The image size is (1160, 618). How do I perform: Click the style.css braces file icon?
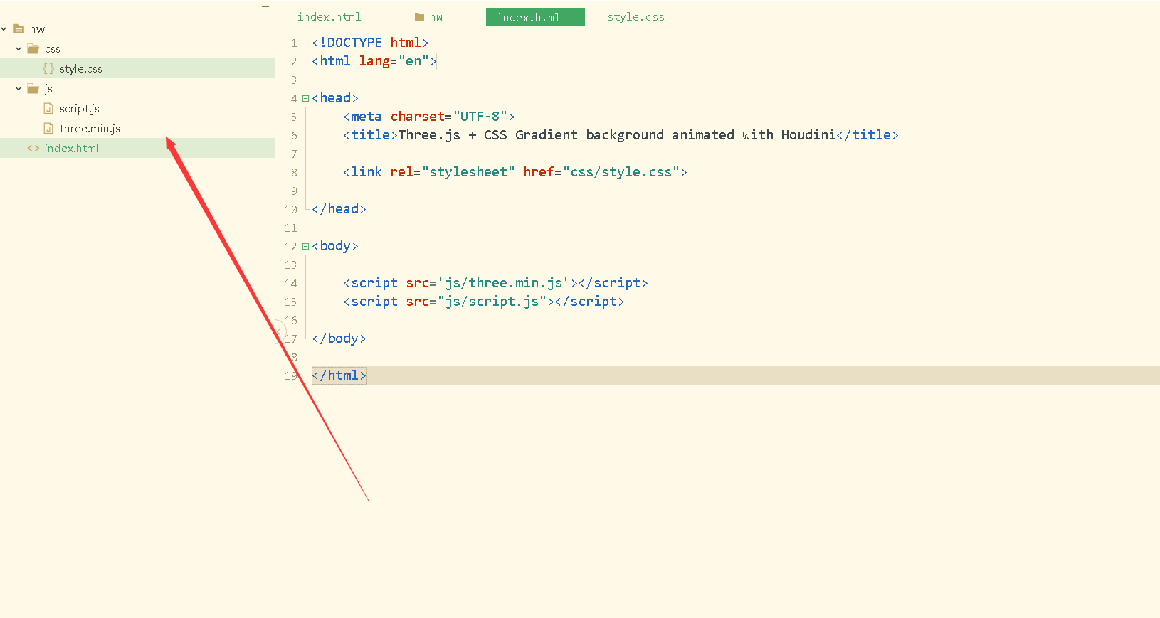pos(48,68)
